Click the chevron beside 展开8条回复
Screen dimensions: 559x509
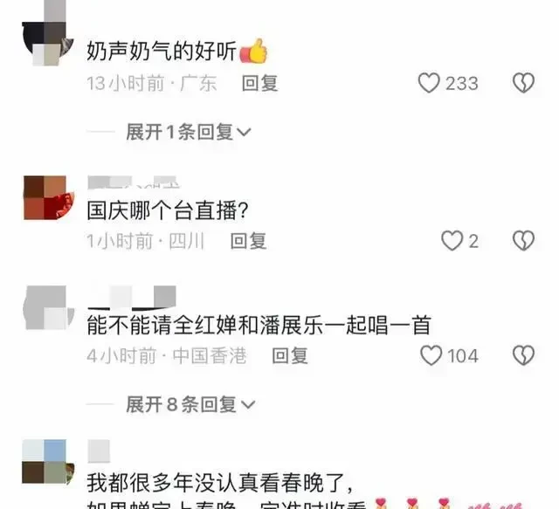click(248, 405)
